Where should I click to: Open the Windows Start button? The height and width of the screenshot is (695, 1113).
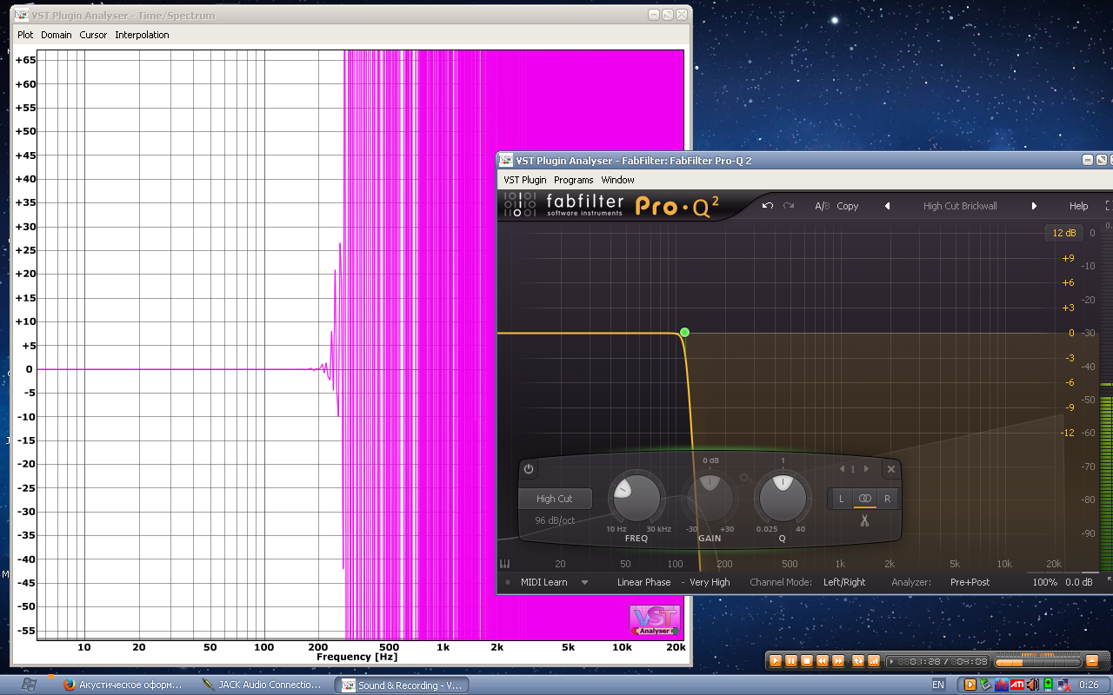28,685
